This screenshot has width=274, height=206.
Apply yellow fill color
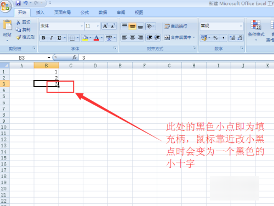click(85, 38)
